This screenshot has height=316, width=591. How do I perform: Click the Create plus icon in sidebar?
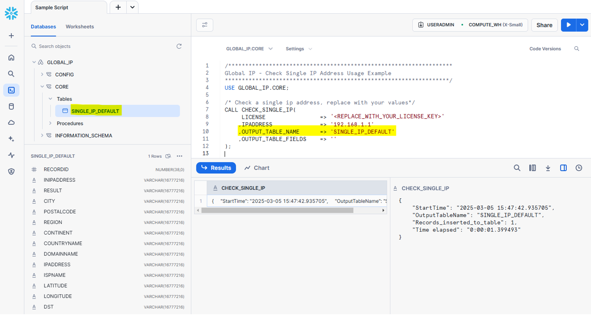click(x=12, y=36)
